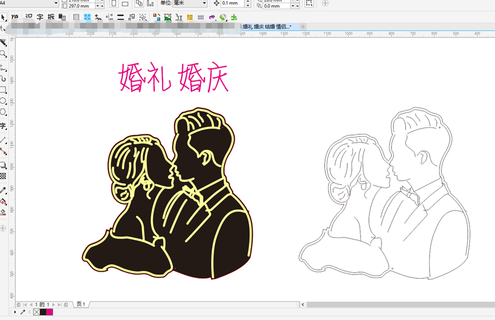Open the units 毫米 dropdown
Screen dimensions: 495x320
coord(204,3)
